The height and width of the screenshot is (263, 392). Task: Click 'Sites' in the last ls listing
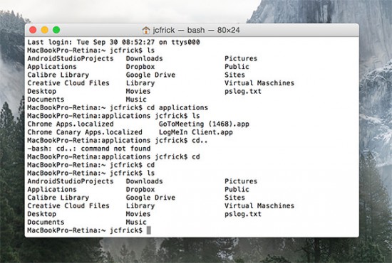click(x=234, y=198)
